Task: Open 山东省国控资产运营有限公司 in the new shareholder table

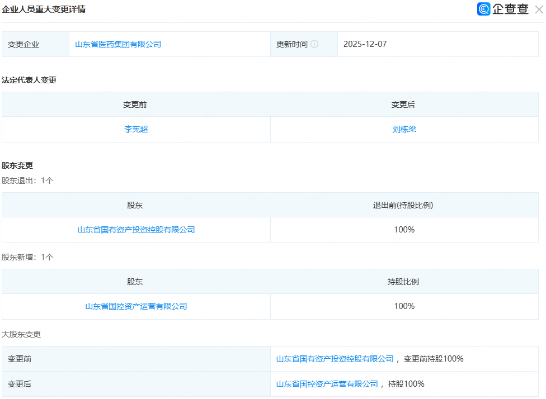Action: coord(136,306)
